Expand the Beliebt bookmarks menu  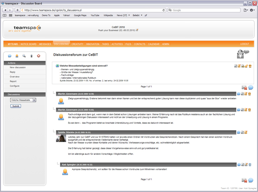click(137, 15)
